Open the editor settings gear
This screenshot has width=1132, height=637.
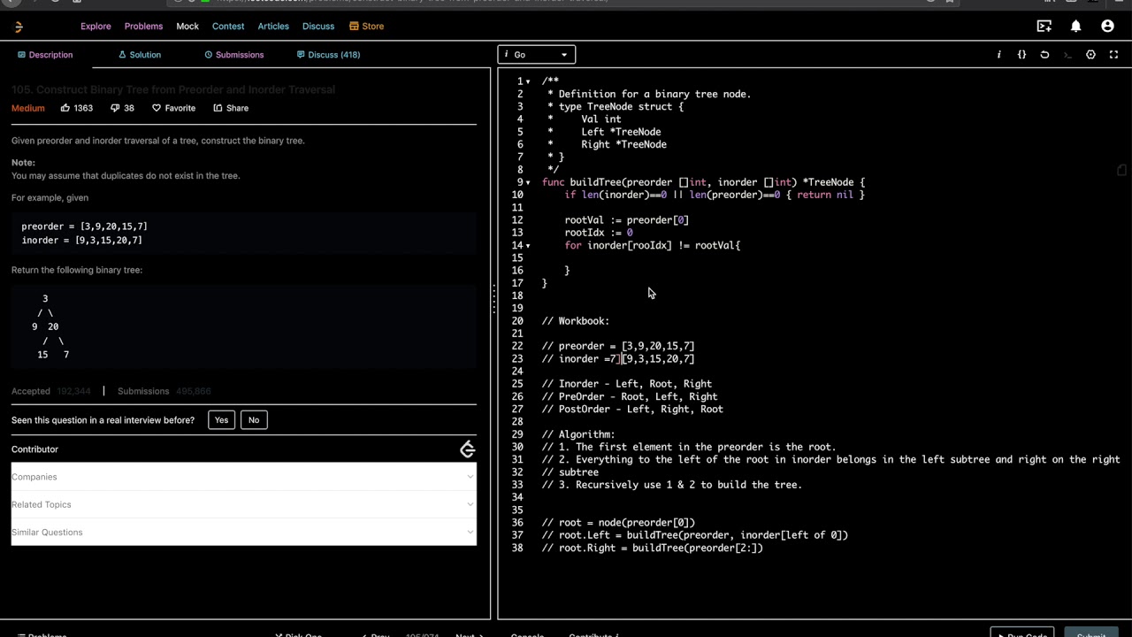[x=1090, y=55]
